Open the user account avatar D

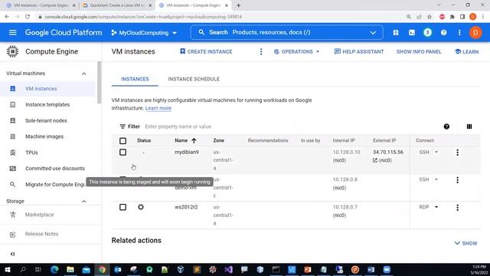point(475,32)
